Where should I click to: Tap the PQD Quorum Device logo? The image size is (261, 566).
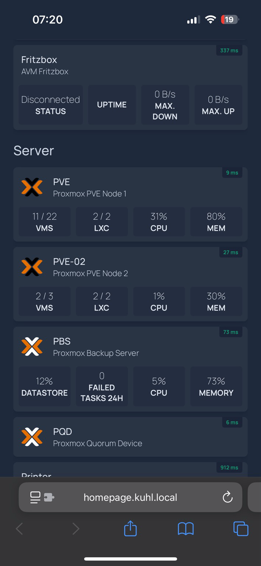[32, 437]
